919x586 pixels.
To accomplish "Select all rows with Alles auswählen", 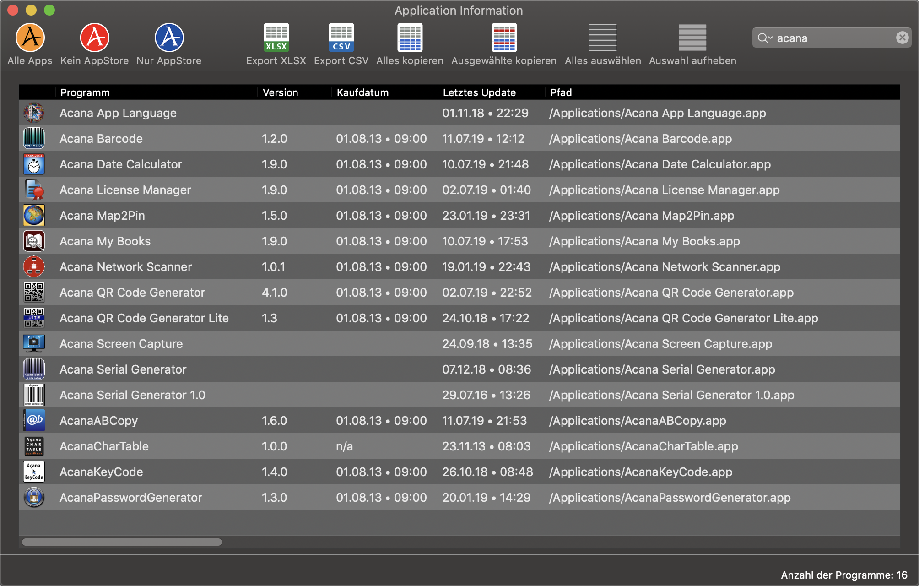I will click(603, 38).
